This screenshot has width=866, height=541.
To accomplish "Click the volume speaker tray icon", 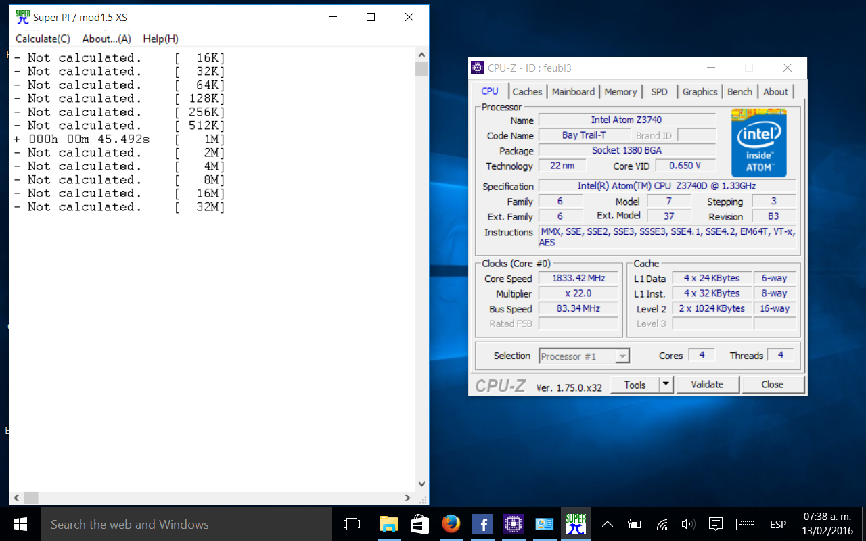I will pos(689,524).
